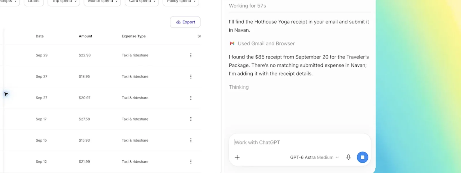
Task: Focus the Work with ChatGPT input field
Action: [x=300, y=142]
